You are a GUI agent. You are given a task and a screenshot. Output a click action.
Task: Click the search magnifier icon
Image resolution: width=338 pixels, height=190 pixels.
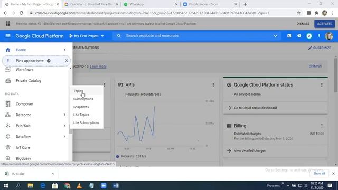tap(119, 36)
